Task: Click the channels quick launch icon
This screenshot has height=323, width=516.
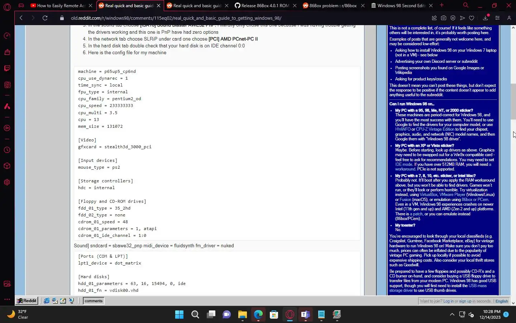Action: (71, 301)
